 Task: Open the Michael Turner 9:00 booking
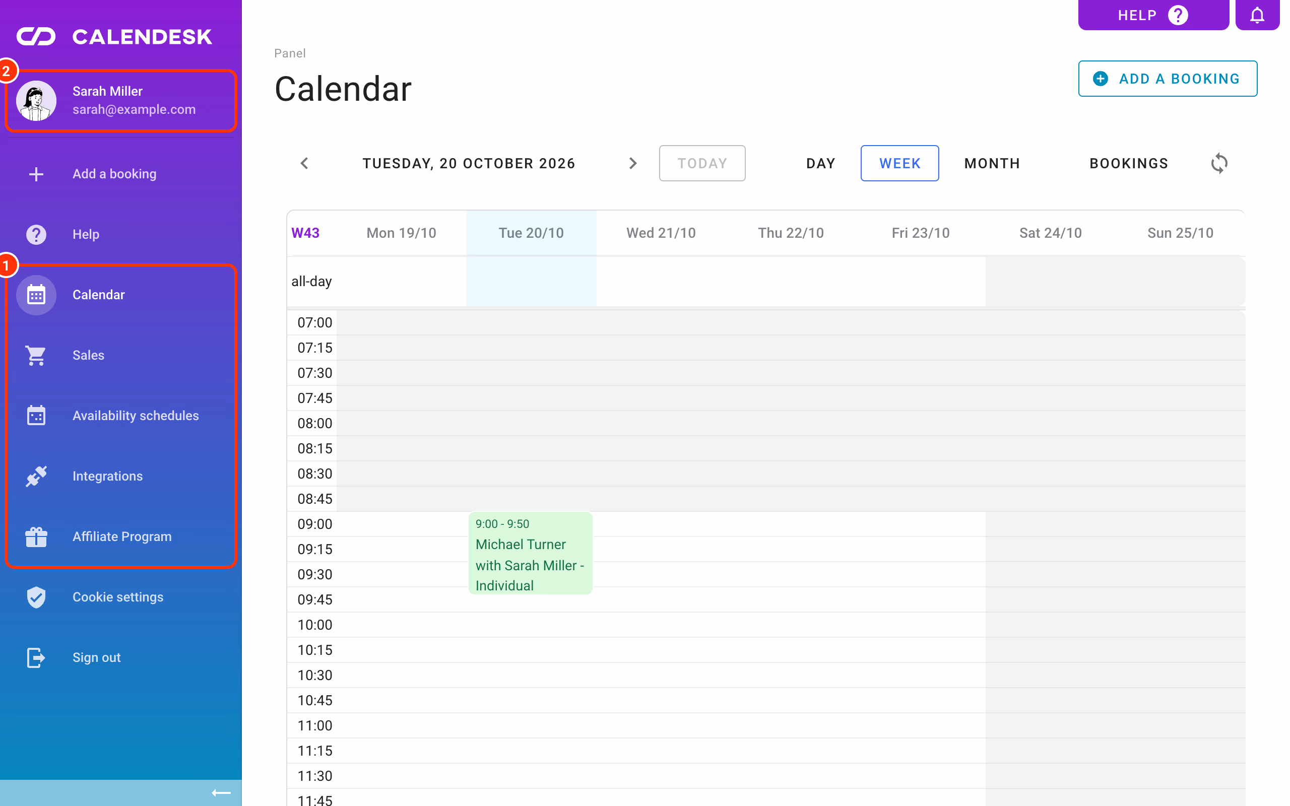click(531, 553)
